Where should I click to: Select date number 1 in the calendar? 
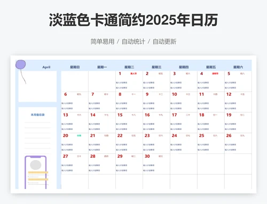click(120, 74)
